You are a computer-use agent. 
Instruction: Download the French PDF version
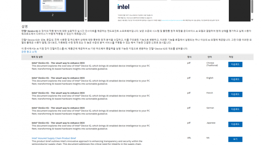pyautogui.click(x=235, y=95)
